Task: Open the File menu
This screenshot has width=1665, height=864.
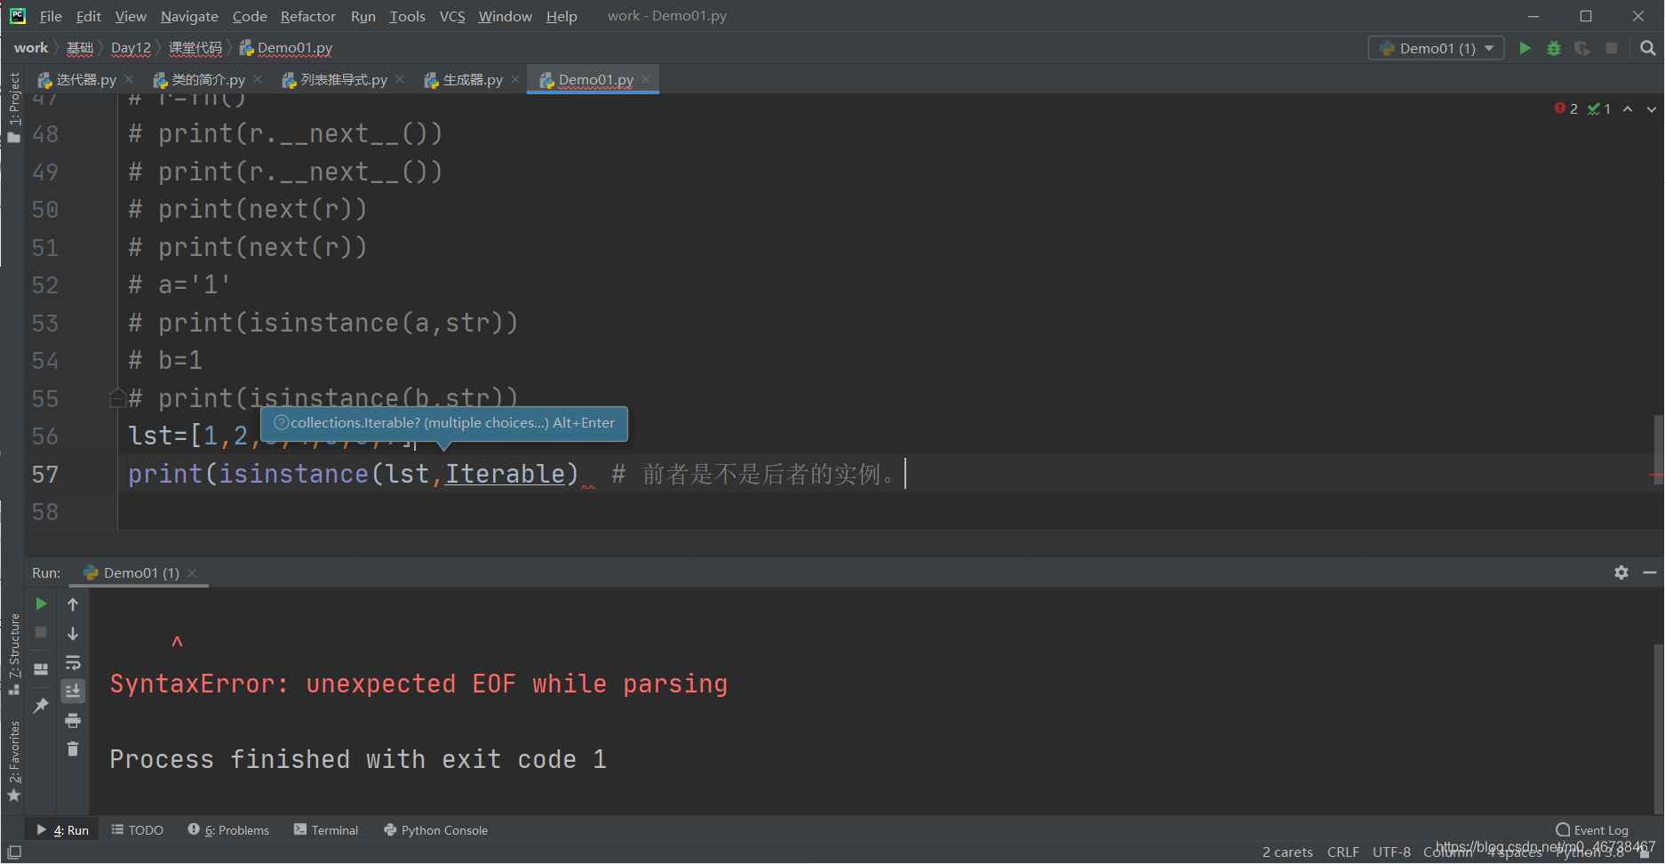Action: pos(51,16)
